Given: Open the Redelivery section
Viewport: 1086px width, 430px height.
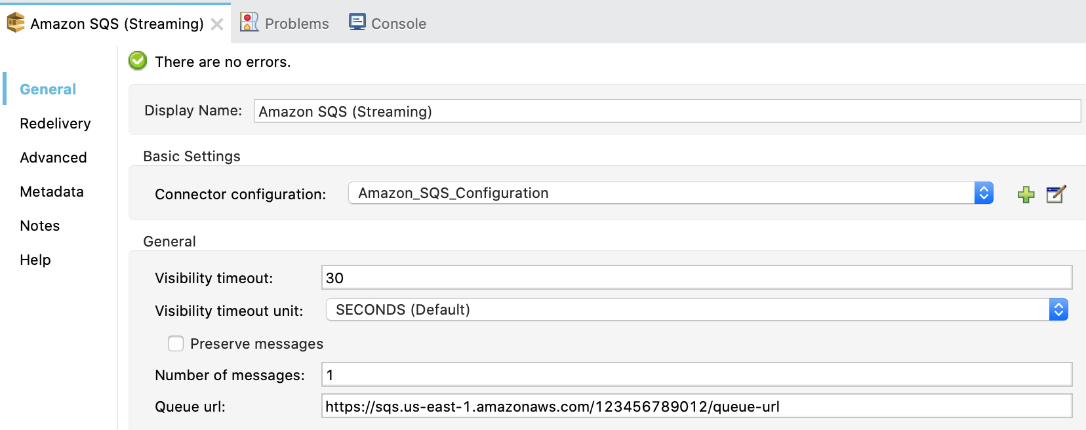Looking at the screenshot, I should (x=56, y=123).
